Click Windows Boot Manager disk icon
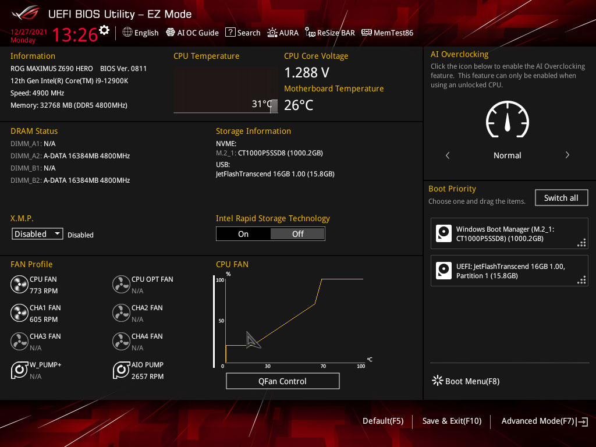This screenshot has width=596, height=447. (x=444, y=233)
